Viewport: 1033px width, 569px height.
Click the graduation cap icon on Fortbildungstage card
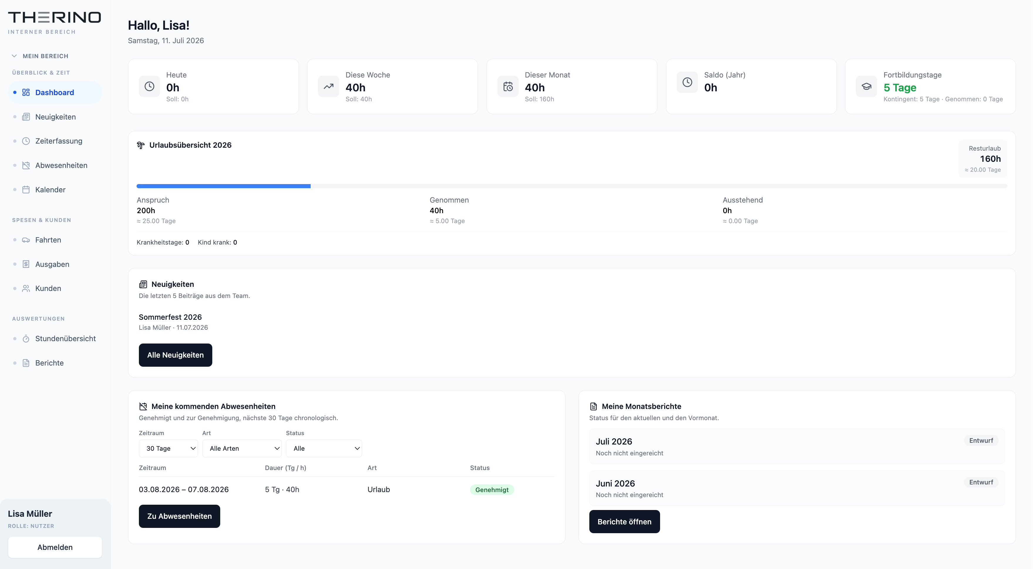pyautogui.click(x=867, y=86)
